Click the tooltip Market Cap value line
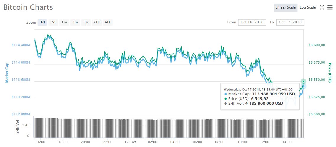Image resolution: width=336 pixels, height=147 pixels. coord(259,94)
